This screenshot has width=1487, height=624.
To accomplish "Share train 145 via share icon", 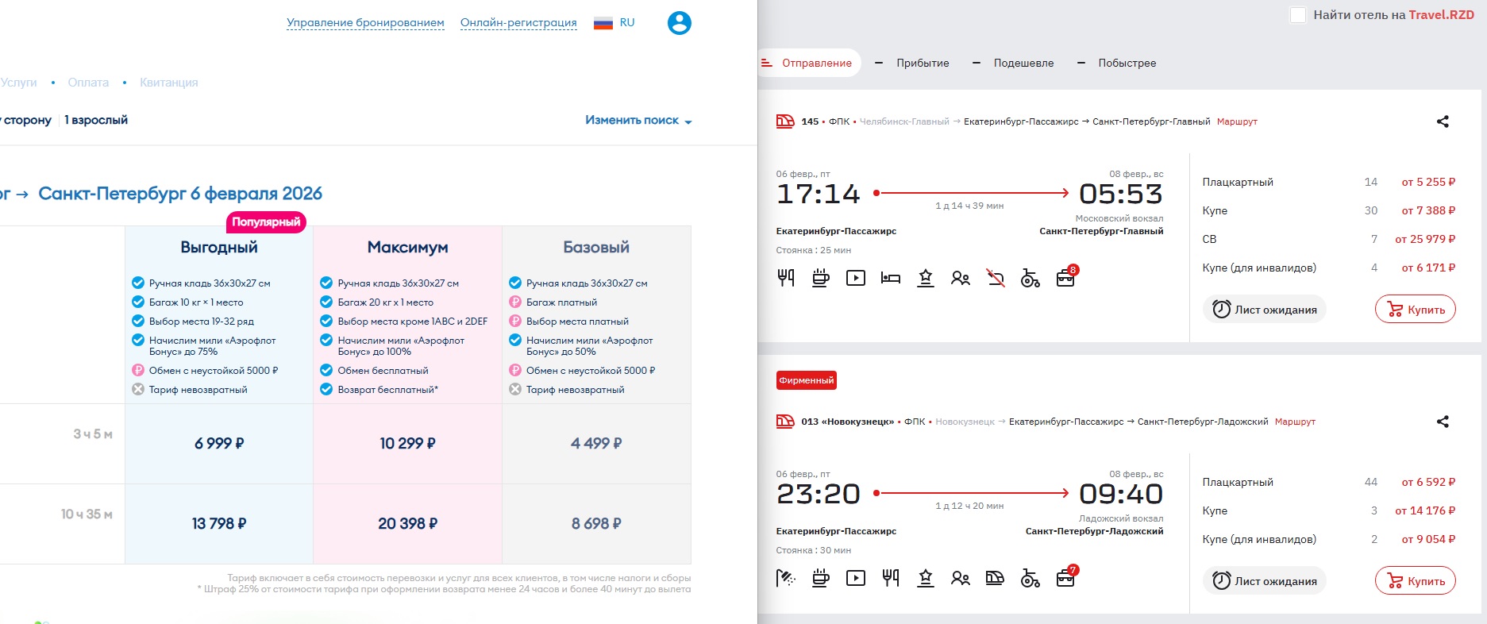I will point(1443,121).
